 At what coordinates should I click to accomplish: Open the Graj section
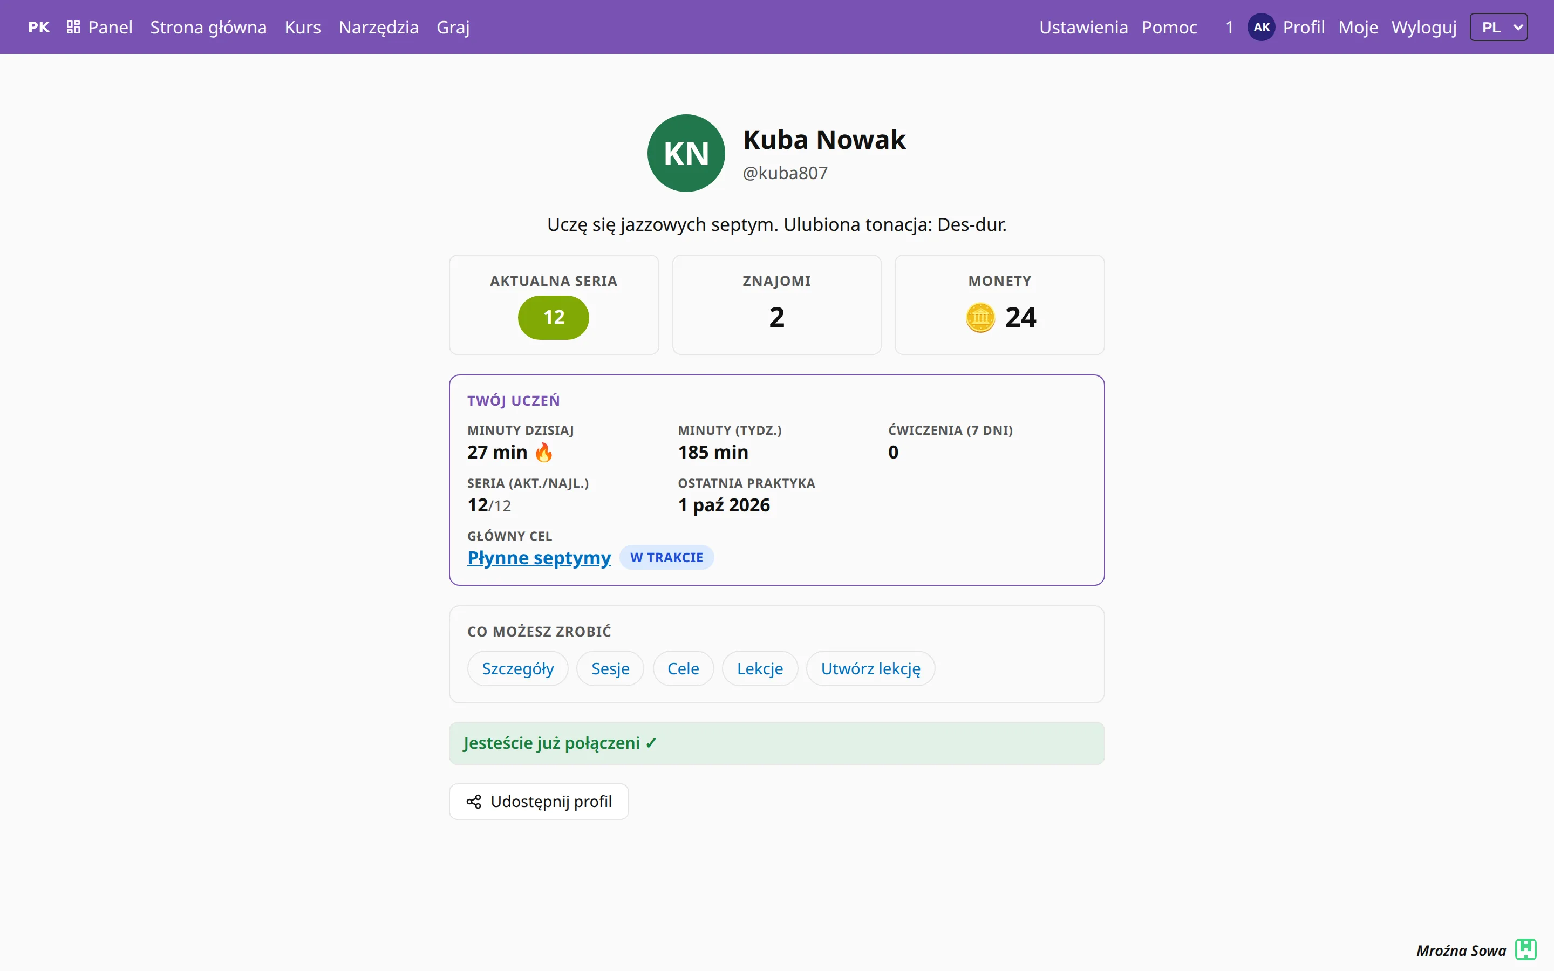coord(453,27)
